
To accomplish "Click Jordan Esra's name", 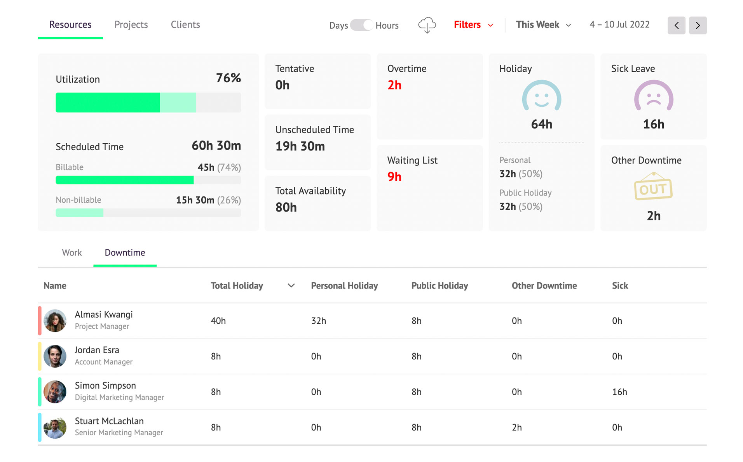I will pyautogui.click(x=97, y=350).
